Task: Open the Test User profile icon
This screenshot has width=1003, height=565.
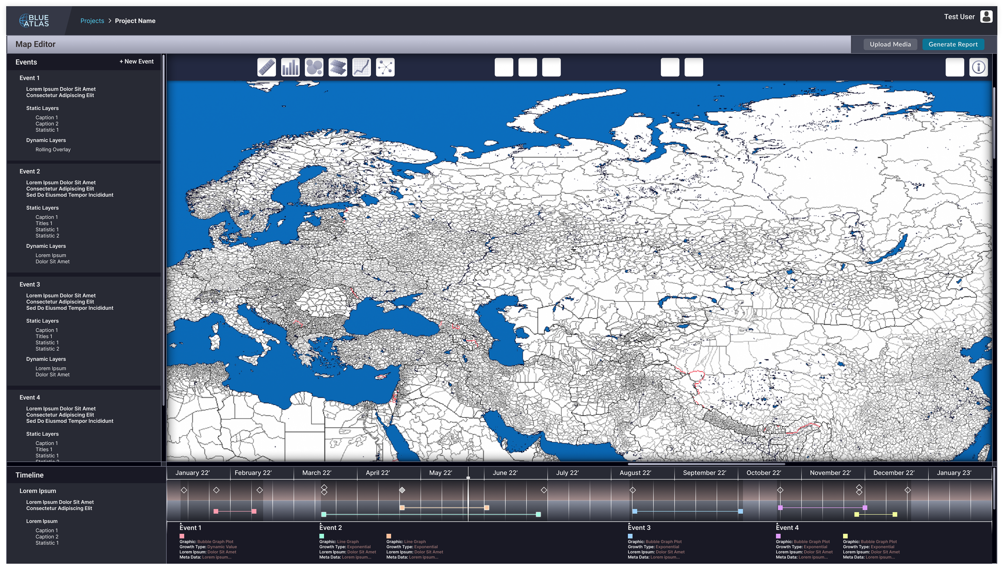Action: point(986,17)
